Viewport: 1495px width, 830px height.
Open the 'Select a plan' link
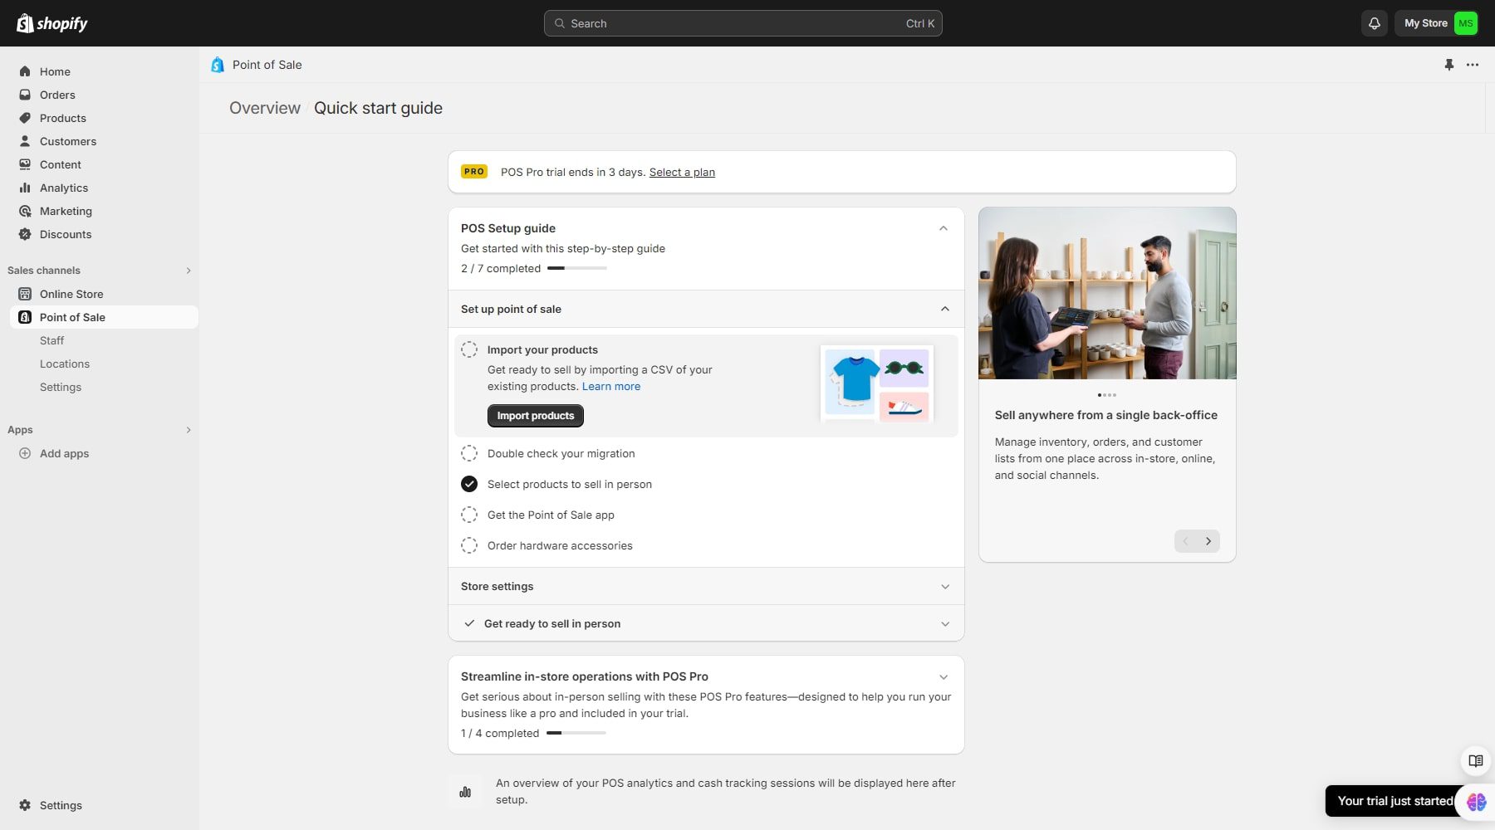click(682, 172)
